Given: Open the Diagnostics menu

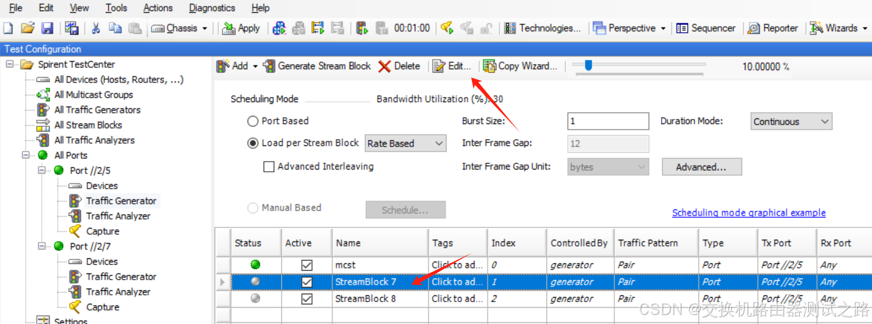Looking at the screenshot, I should [212, 8].
